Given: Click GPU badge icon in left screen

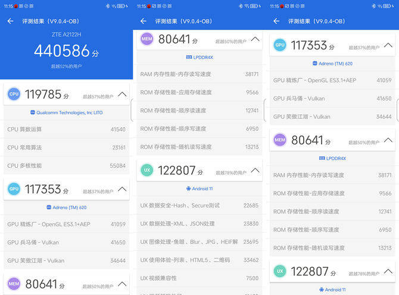Looking at the screenshot, I should pos(14,189).
